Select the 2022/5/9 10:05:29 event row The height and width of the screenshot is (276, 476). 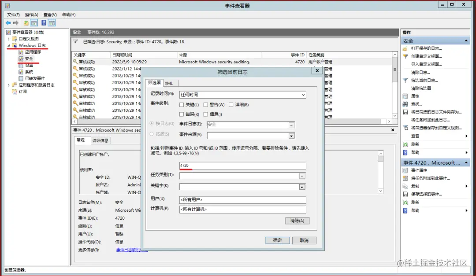(x=232, y=62)
